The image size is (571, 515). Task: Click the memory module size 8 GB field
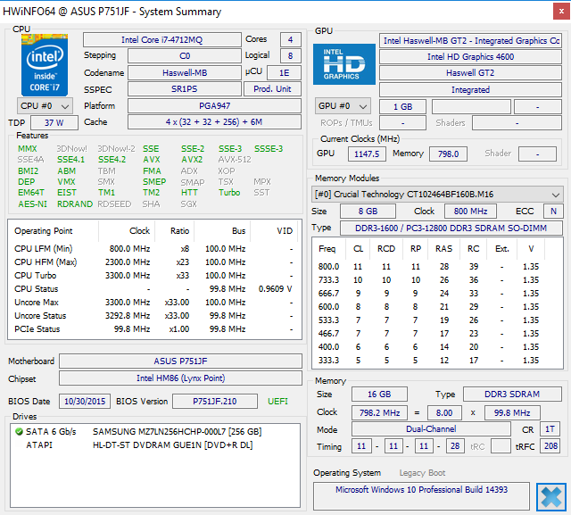pyautogui.click(x=368, y=212)
